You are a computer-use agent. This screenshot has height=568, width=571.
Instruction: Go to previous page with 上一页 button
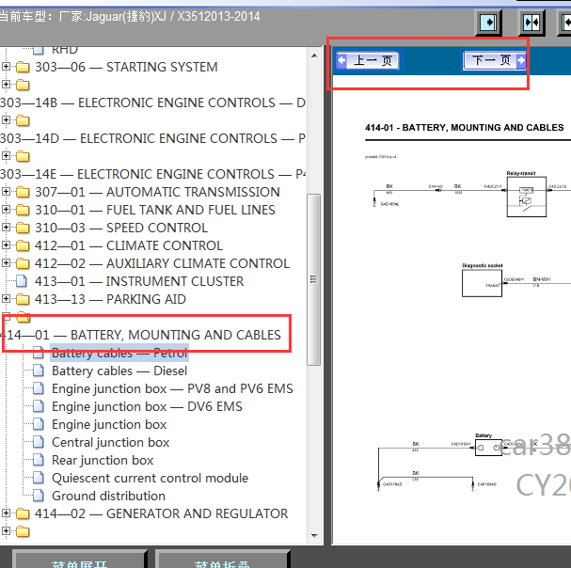click(368, 60)
